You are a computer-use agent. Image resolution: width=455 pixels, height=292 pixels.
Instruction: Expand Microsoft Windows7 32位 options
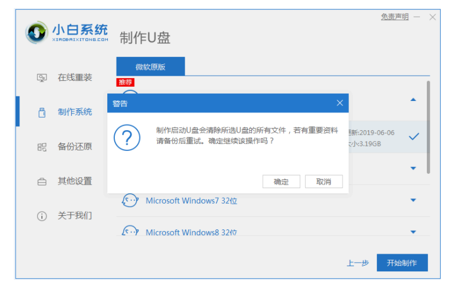click(x=413, y=200)
